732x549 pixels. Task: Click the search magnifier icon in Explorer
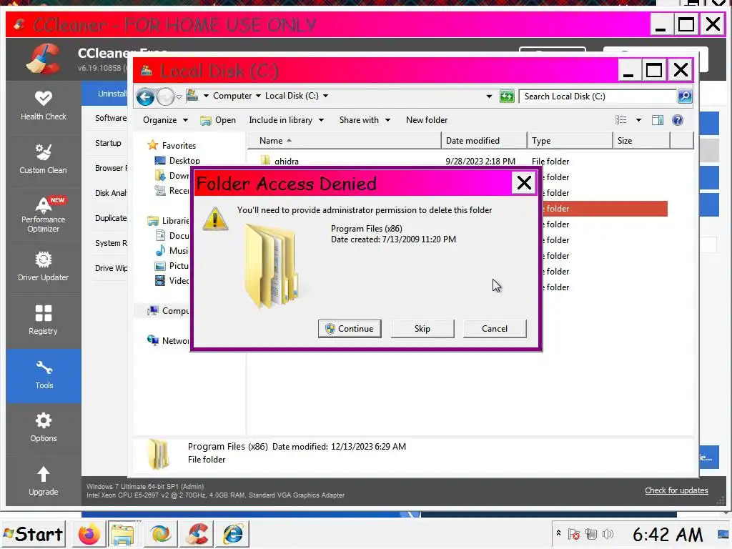tap(684, 97)
